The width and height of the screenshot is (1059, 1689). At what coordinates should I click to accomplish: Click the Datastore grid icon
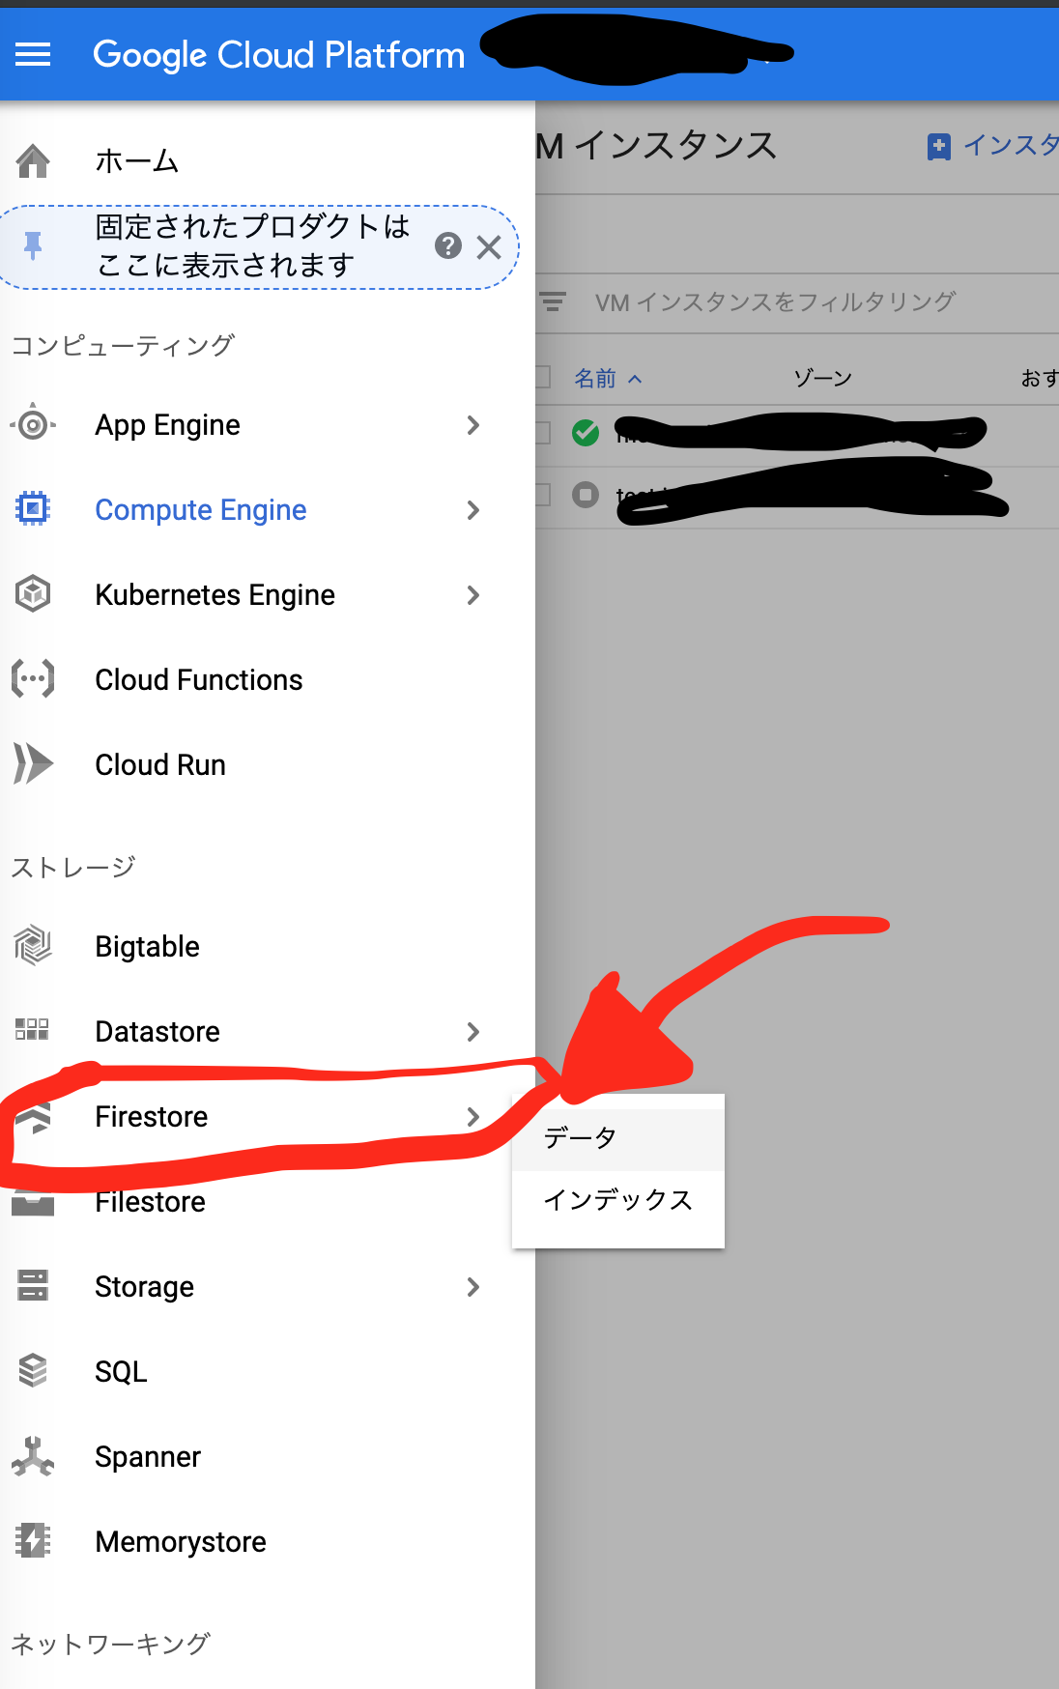(x=32, y=1029)
